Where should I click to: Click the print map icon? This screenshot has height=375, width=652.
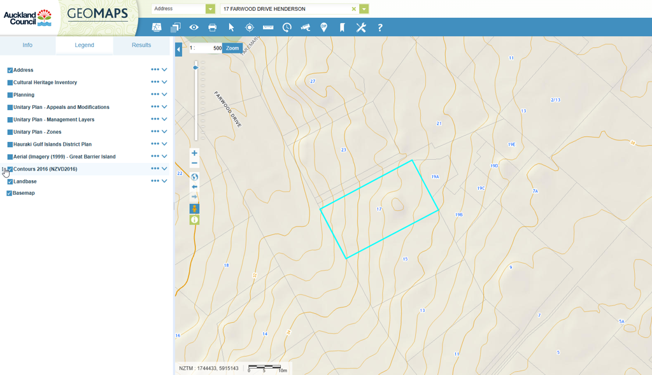click(x=213, y=27)
